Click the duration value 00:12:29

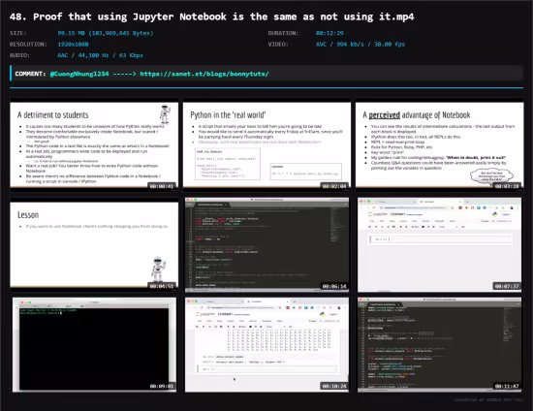(329, 33)
